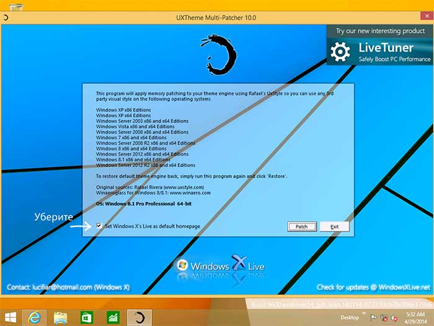Open the Windows Store taskbar icon
Image resolution: width=434 pixels, height=326 pixels.
coord(87,317)
